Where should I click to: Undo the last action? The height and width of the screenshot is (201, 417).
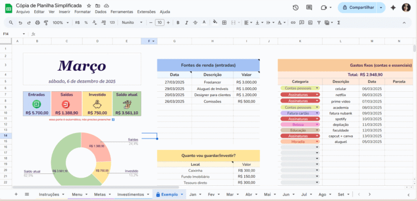coord(20,23)
